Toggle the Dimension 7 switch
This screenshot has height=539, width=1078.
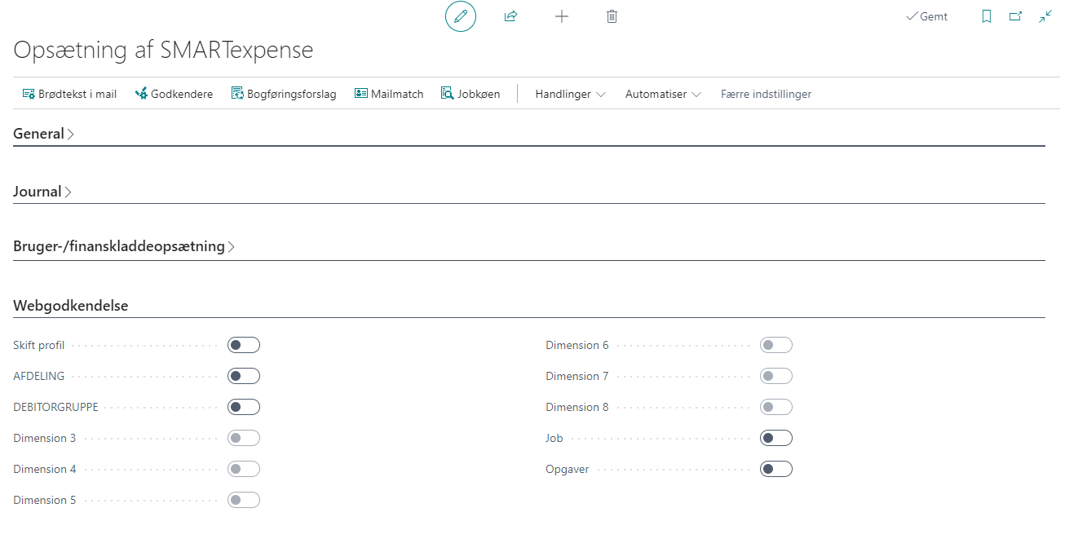(x=776, y=376)
